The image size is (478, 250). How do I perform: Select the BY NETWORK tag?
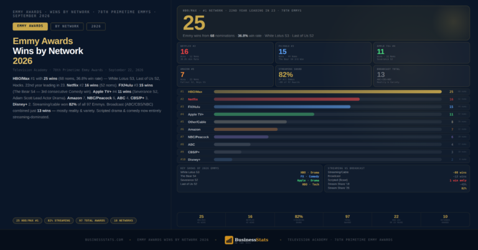click(67, 27)
